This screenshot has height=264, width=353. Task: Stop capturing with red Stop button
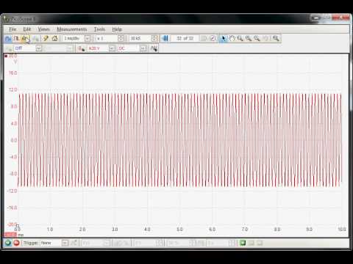point(16,243)
